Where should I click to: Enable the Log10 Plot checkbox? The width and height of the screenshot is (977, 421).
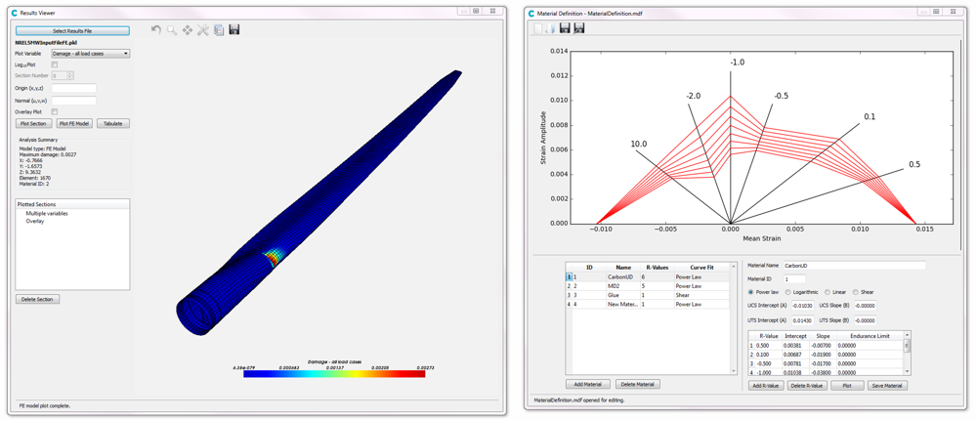55,64
